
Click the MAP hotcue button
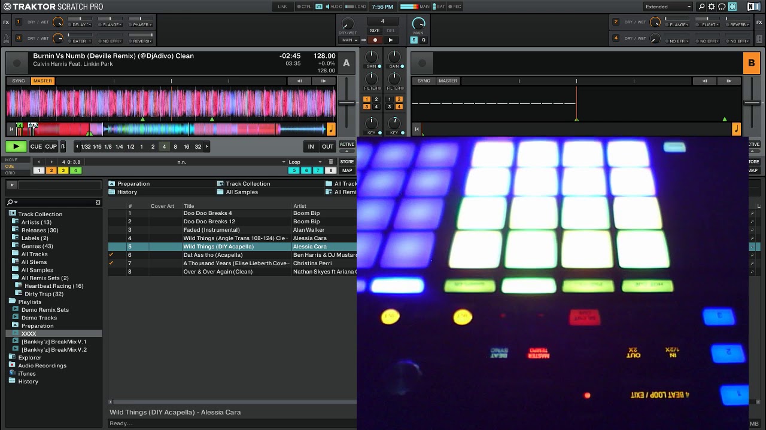tap(346, 170)
